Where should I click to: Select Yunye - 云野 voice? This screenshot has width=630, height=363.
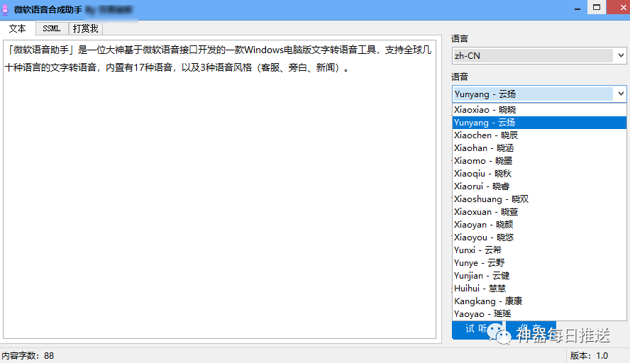539,263
